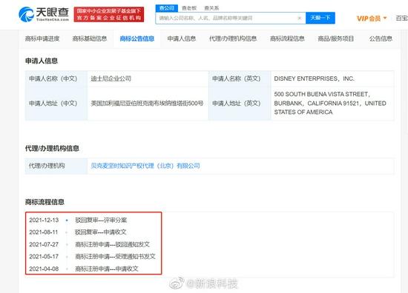
Task: Open the 商标流程信息 tab
Action: 287,38
